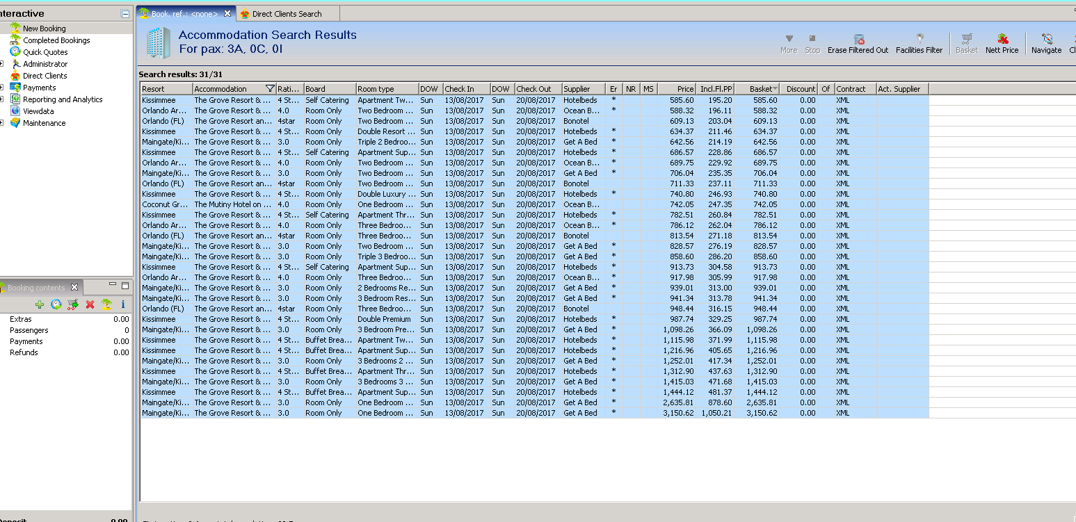The height and width of the screenshot is (522, 1076).
Task: Click the Basket toolbar button
Action: [967, 44]
